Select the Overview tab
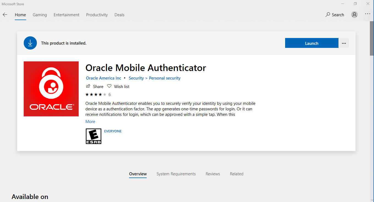Screen dimensions: 374x202 tap(138, 174)
